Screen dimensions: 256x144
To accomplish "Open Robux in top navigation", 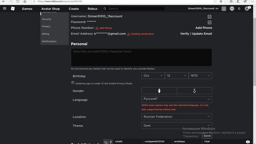I will click(x=92, y=9).
